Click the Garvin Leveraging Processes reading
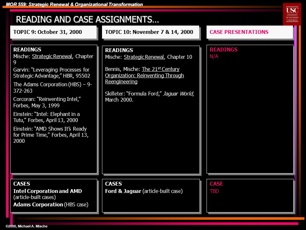 [52, 73]
